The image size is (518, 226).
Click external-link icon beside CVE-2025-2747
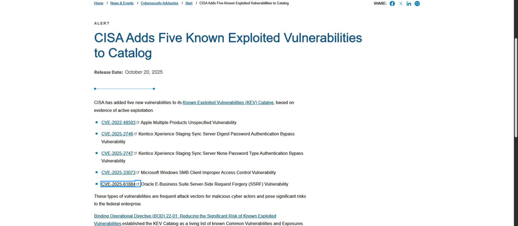click(x=135, y=153)
